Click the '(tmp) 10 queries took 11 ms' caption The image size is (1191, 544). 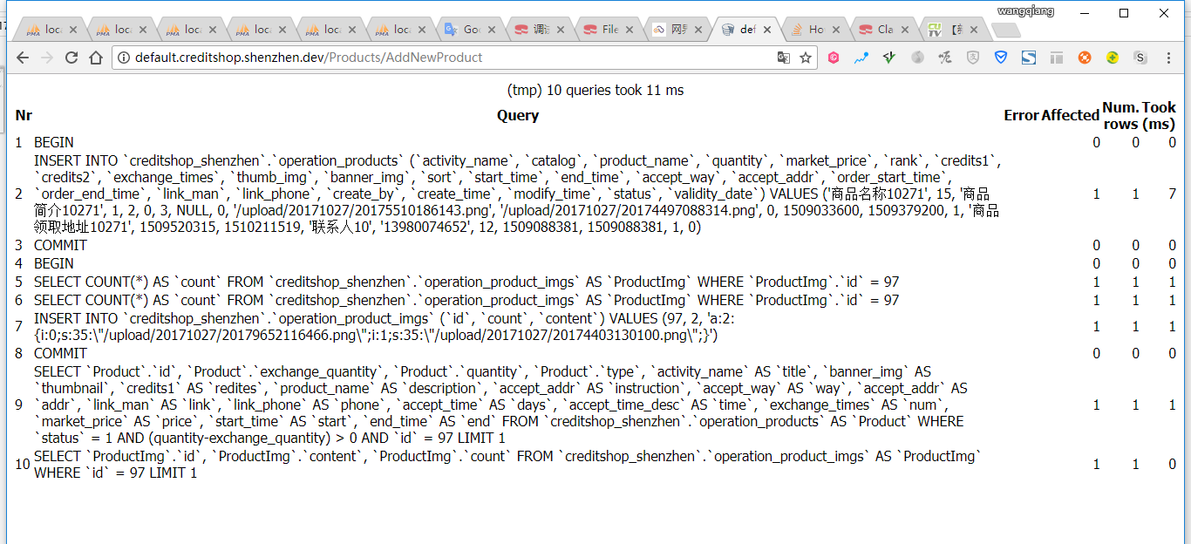pyautogui.click(x=595, y=90)
